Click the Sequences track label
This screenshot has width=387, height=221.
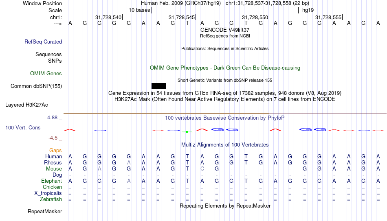[x=48, y=54]
